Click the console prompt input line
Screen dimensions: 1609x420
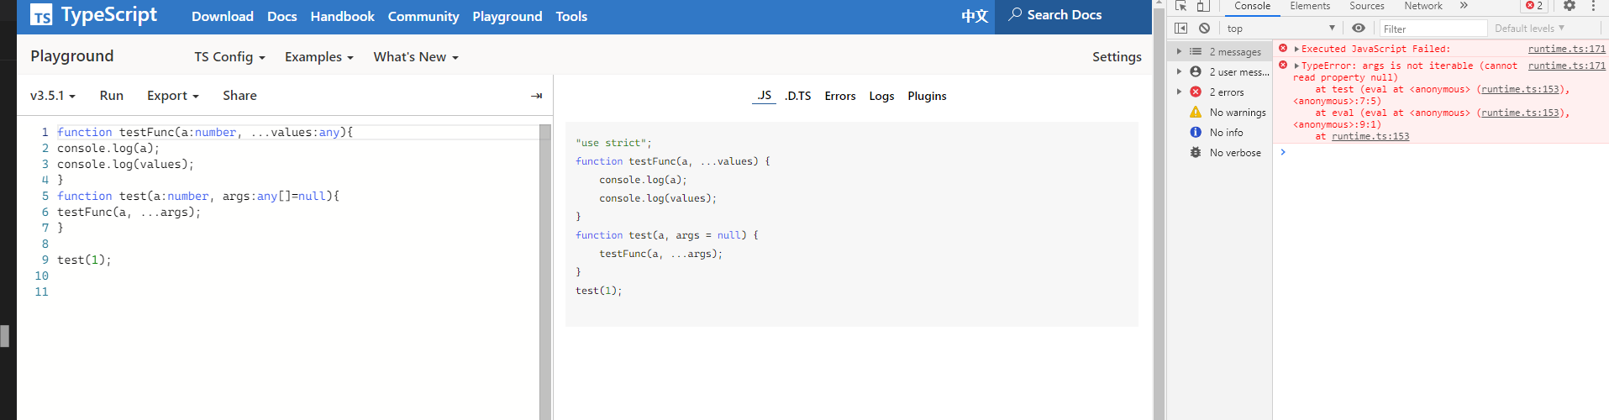[1445, 152]
